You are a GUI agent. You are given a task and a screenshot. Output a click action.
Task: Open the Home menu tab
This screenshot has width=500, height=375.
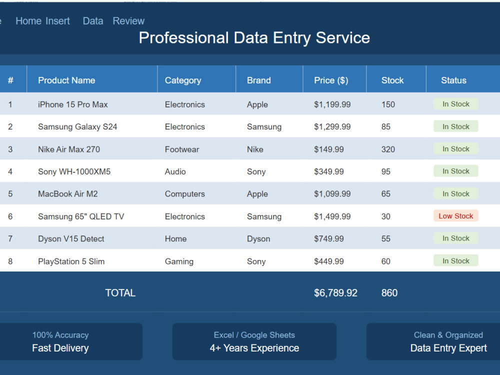click(x=28, y=21)
